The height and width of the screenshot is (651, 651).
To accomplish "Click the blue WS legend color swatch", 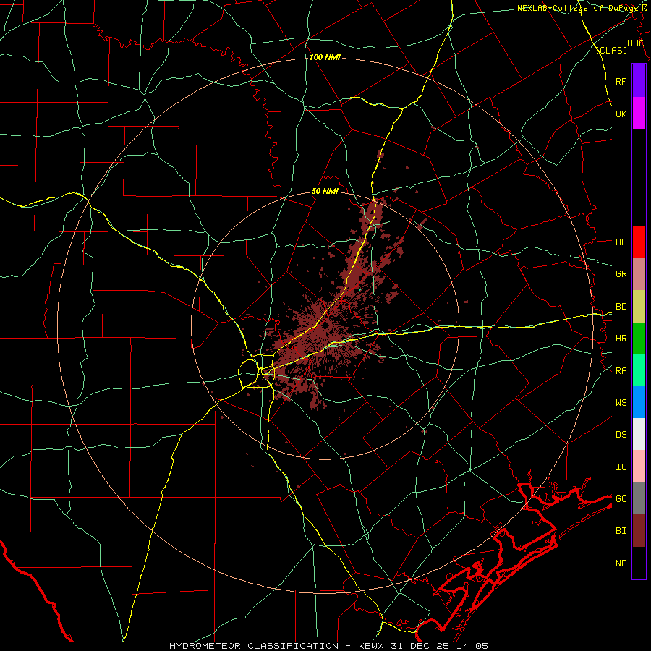I will [x=639, y=402].
